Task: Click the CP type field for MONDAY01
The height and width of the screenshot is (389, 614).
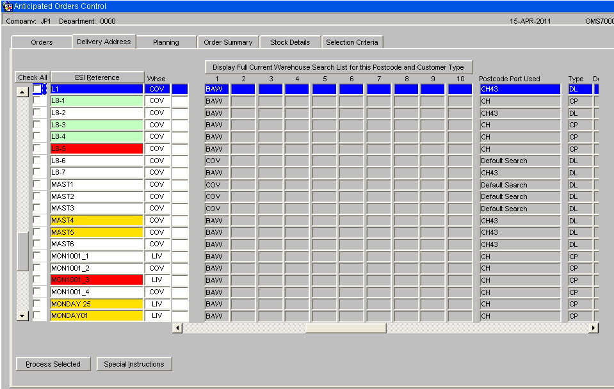Action: (x=580, y=316)
